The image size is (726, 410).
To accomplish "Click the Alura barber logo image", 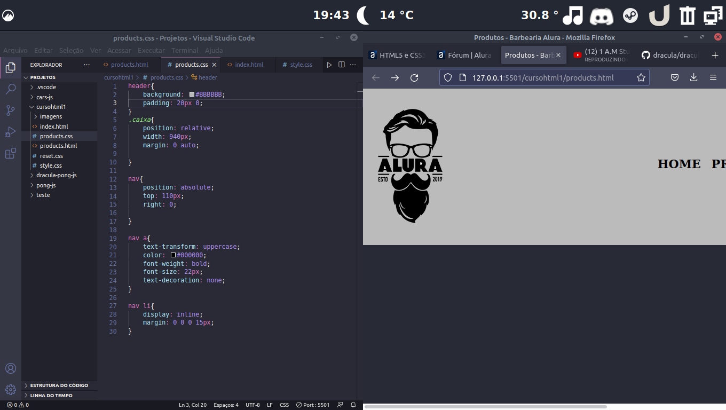I will pos(411,166).
